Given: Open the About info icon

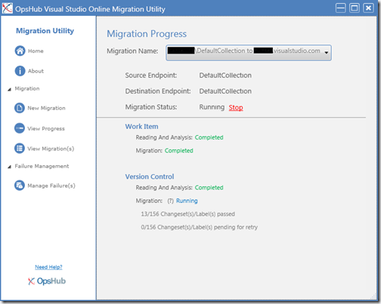Looking at the screenshot, I should pyautogui.click(x=20, y=71).
